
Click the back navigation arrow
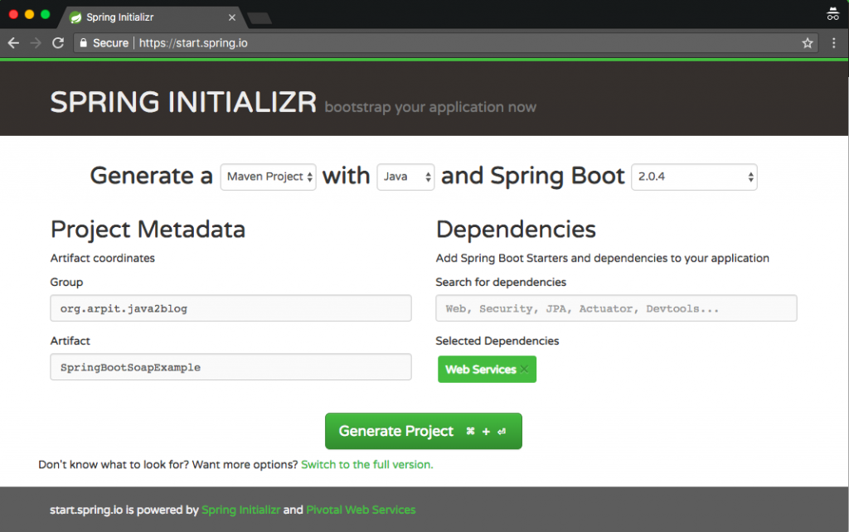coord(12,42)
